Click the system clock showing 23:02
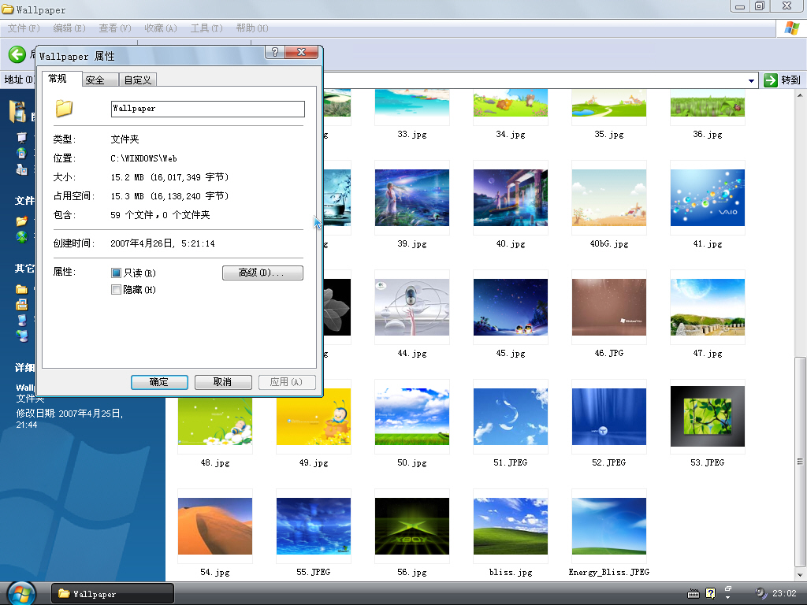 (x=784, y=594)
